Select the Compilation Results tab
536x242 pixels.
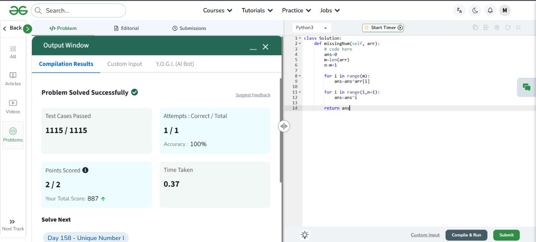point(66,64)
